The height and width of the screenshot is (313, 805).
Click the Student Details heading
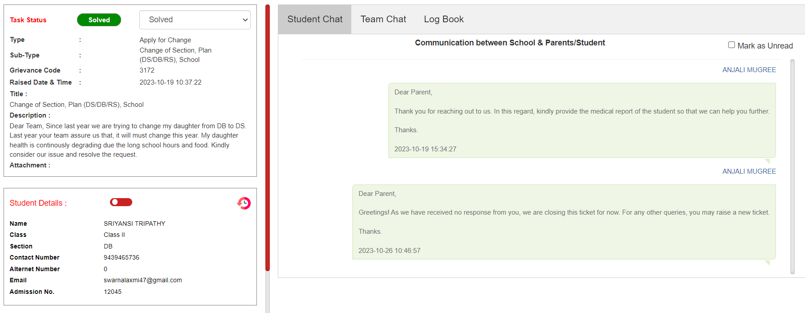[x=38, y=203]
